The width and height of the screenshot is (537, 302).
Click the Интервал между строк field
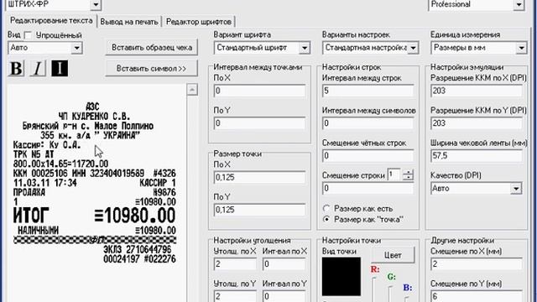[x=368, y=91]
